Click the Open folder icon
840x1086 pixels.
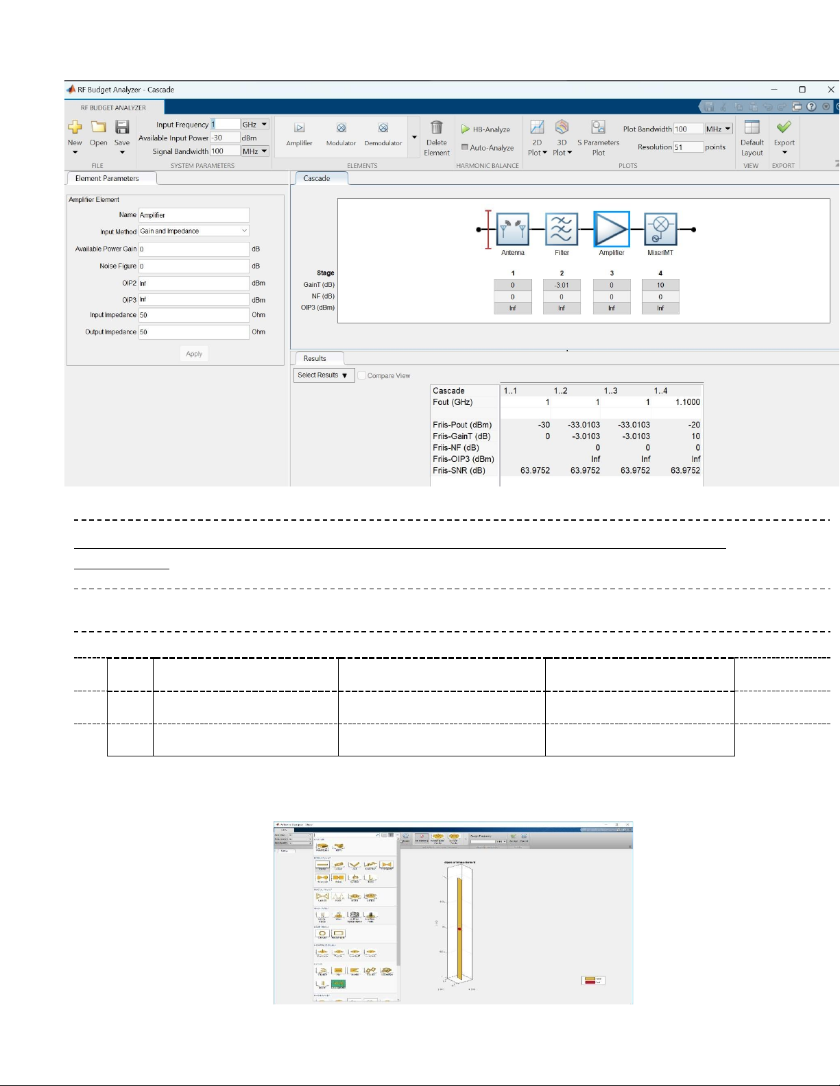click(99, 127)
